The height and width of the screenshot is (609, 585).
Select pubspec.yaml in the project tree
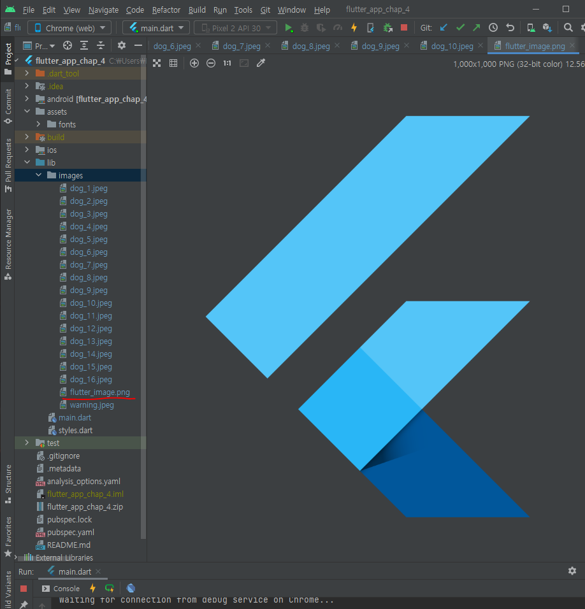pos(70,532)
